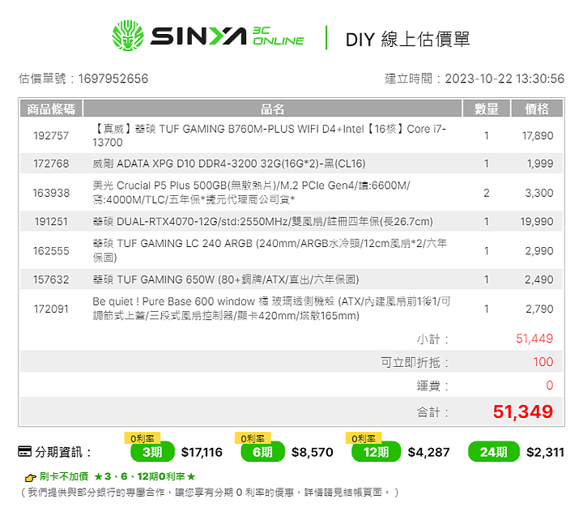Click the credit card icon beside 分期資訊

point(25,451)
